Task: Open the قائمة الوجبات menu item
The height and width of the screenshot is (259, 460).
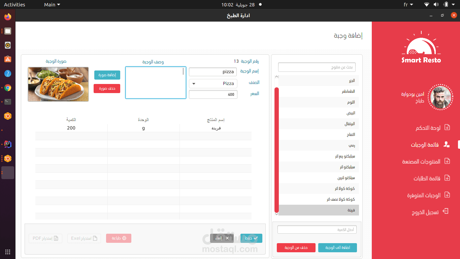Action: [x=425, y=145]
